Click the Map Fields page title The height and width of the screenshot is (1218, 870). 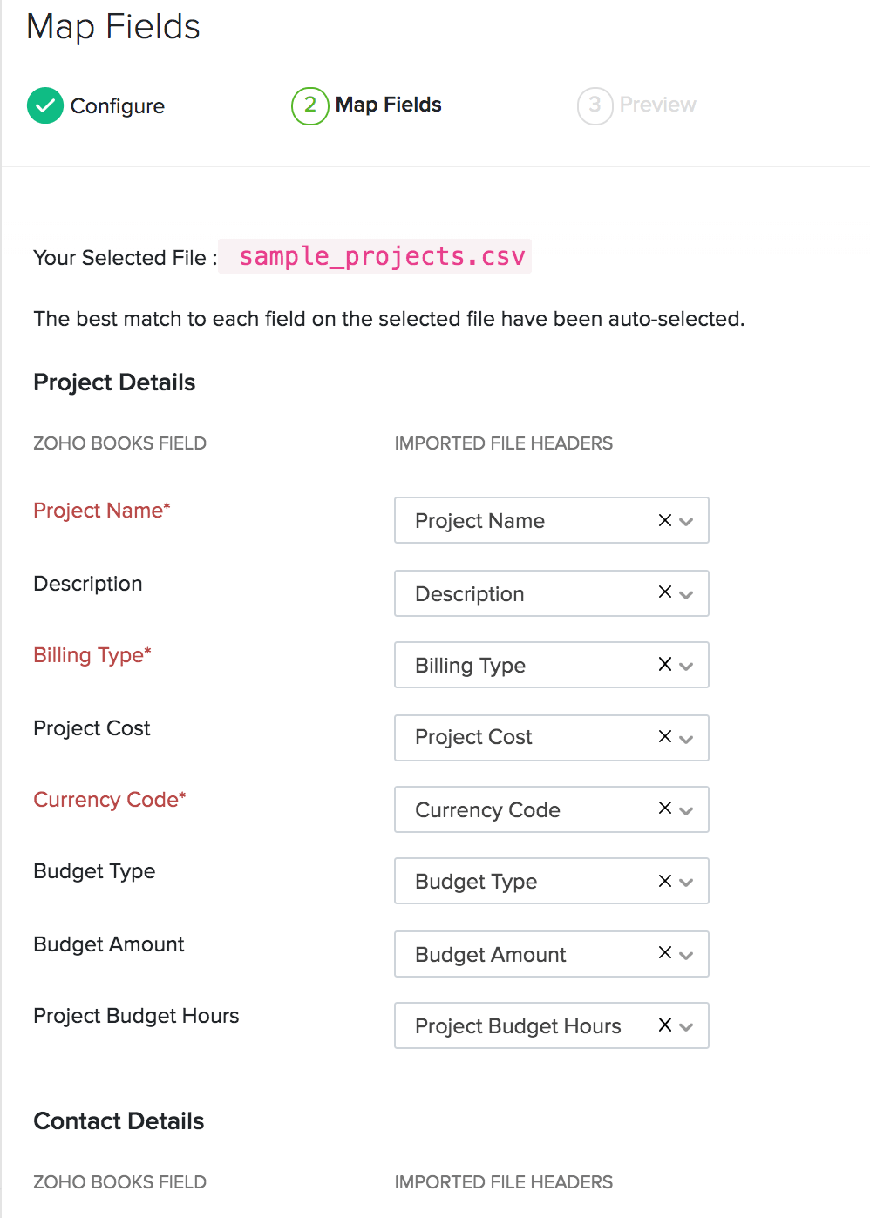(112, 28)
